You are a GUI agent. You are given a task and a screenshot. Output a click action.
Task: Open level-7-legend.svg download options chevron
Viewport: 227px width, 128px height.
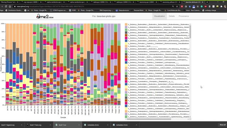pyautogui.click(x=22, y=125)
